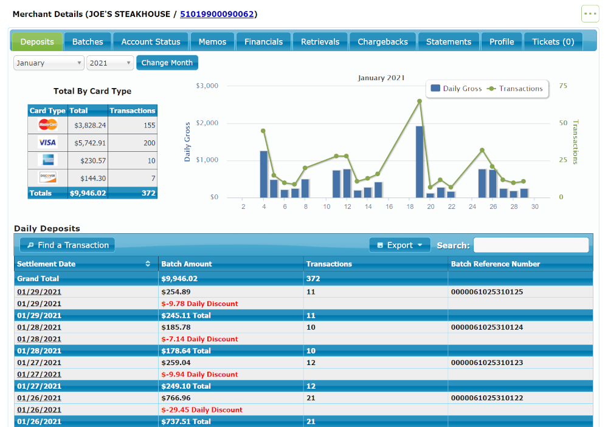Image resolution: width=608 pixels, height=427 pixels.
Task: Click the tallest Daily Gross bar on day 19
Action: pyautogui.click(x=420, y=162)
